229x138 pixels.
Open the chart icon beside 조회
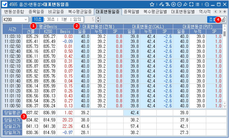(223, 19)
